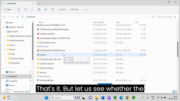Screen dimensions: 180x101
Task: Go back with the left arrow
Action: pyautogui.click(x=4, y=17)
